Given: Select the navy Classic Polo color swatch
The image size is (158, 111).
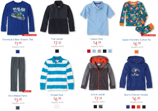Looking at the screenshot, I should tap(105, 51).
